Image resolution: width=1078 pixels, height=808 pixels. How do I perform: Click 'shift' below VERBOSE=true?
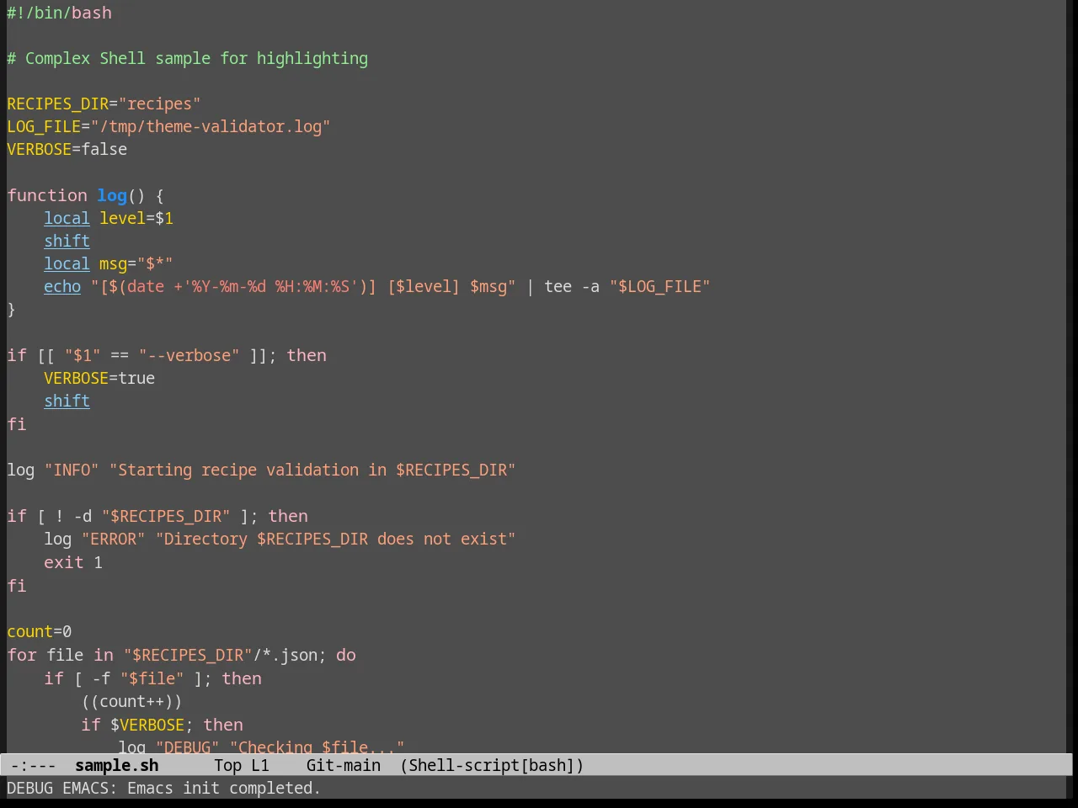pyautogui.click(x=67, y=401)
